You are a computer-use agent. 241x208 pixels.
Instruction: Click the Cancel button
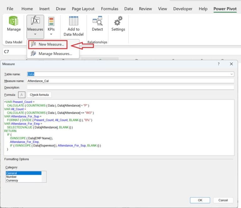(223, 200)
